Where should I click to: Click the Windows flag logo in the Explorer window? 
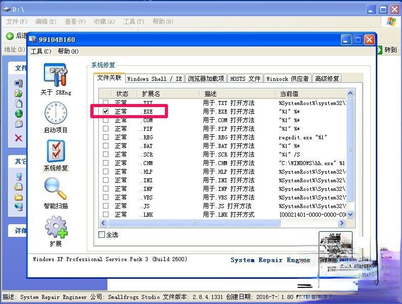pyautogui.click(x=391, y=22)
